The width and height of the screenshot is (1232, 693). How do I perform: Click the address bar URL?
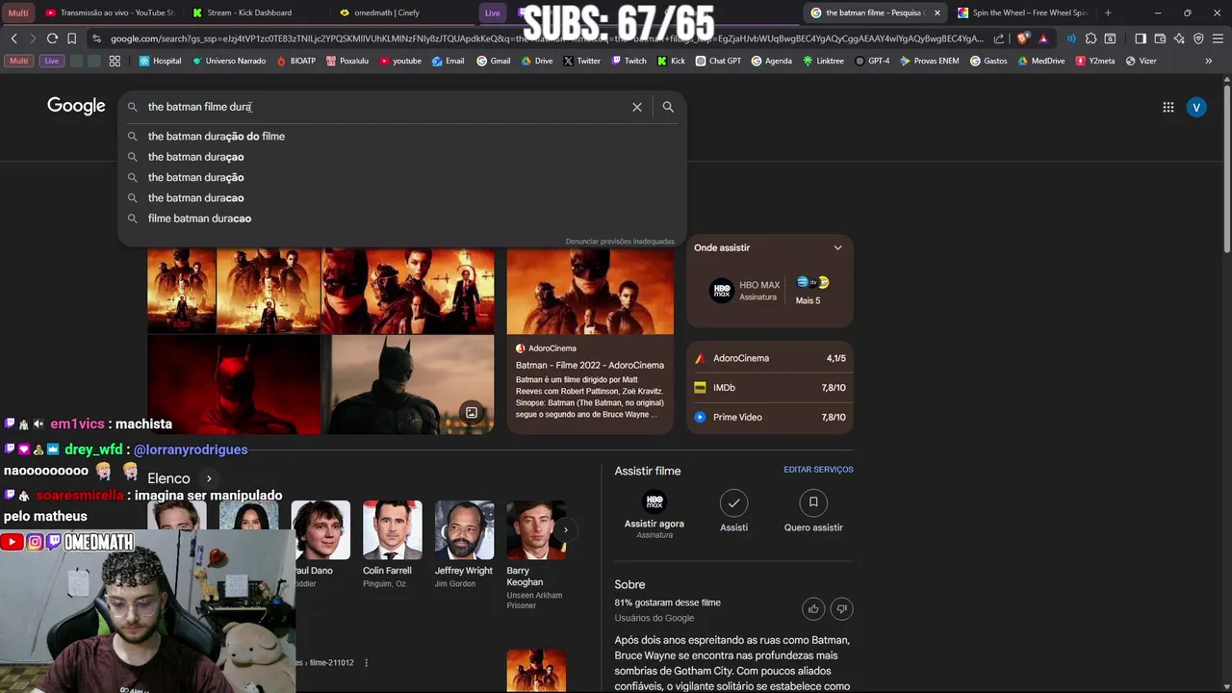click(547, 38)
